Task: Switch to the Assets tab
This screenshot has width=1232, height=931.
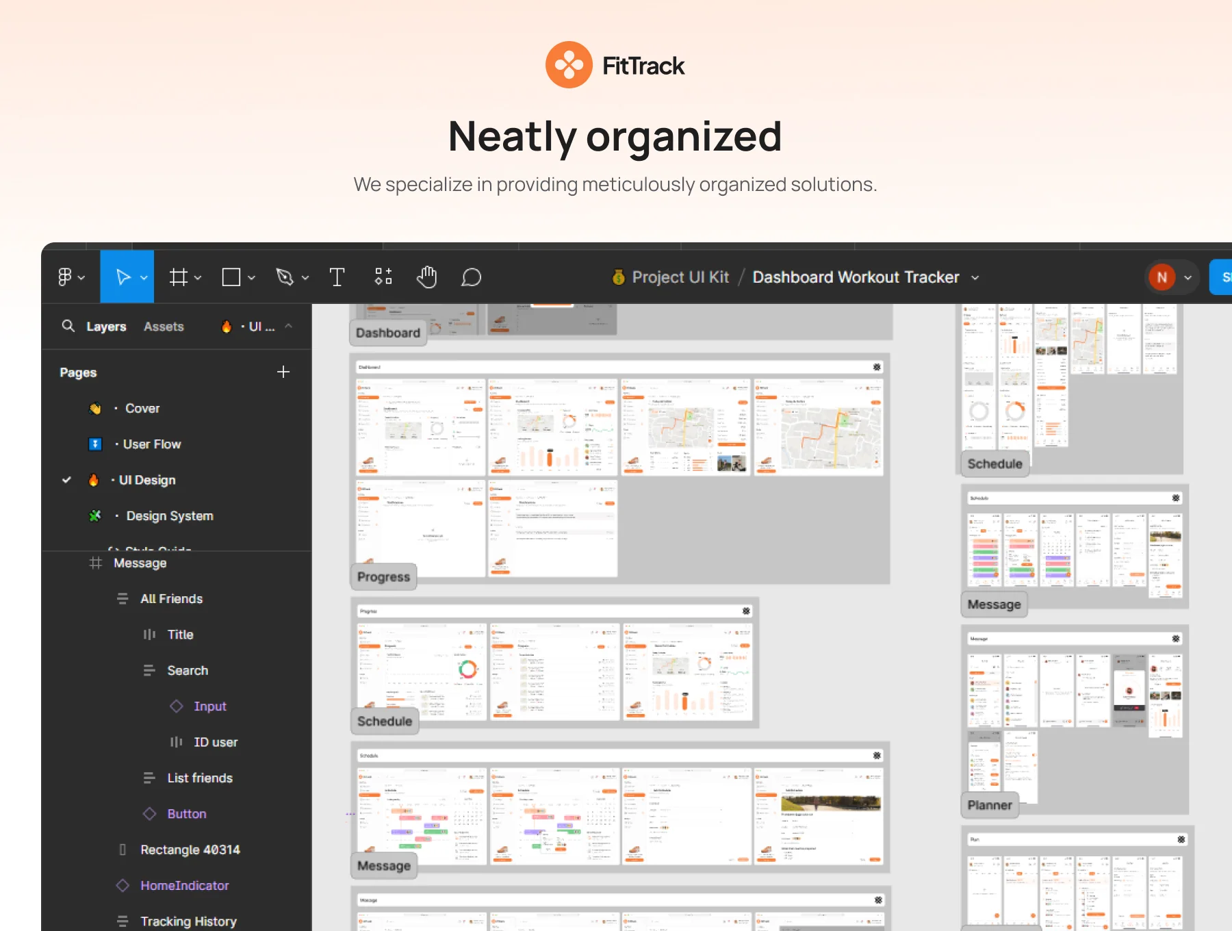Action: pyautogui.click(x=164, y=327)
